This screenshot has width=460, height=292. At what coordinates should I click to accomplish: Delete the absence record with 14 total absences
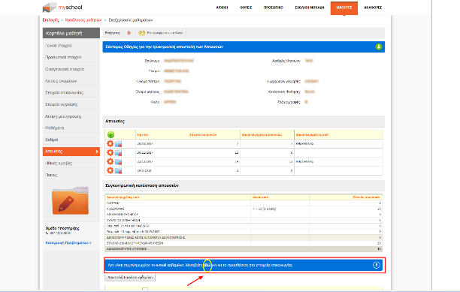[118, 161]
